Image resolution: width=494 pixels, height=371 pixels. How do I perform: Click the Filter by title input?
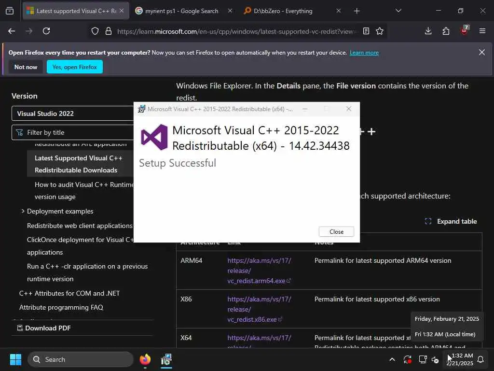73,132
